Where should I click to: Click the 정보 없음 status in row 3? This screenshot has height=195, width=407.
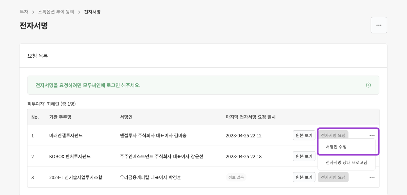236,177
